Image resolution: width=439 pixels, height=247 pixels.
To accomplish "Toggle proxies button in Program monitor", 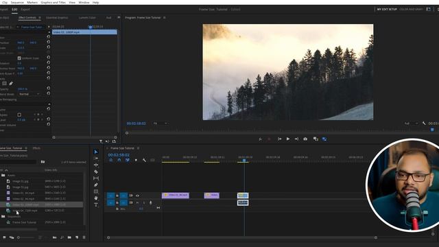I will pos(324,139).
